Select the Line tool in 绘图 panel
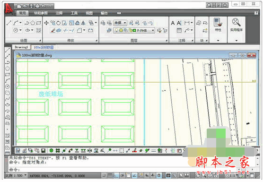This screenshot has height=182, width=263. point(9,23)
